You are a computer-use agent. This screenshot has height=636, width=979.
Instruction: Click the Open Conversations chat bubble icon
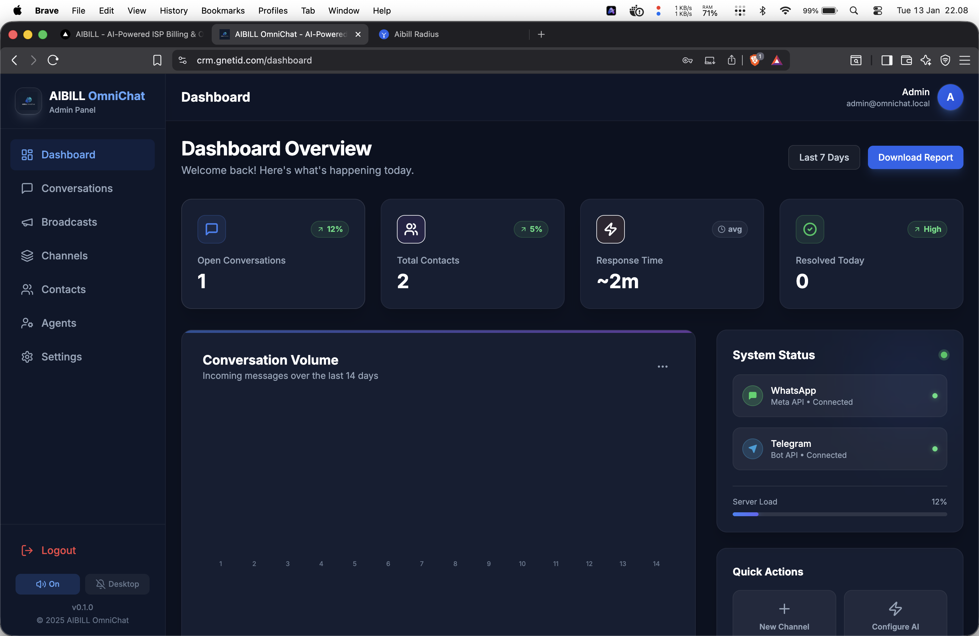pyautogui.click(x=211, y=229)
